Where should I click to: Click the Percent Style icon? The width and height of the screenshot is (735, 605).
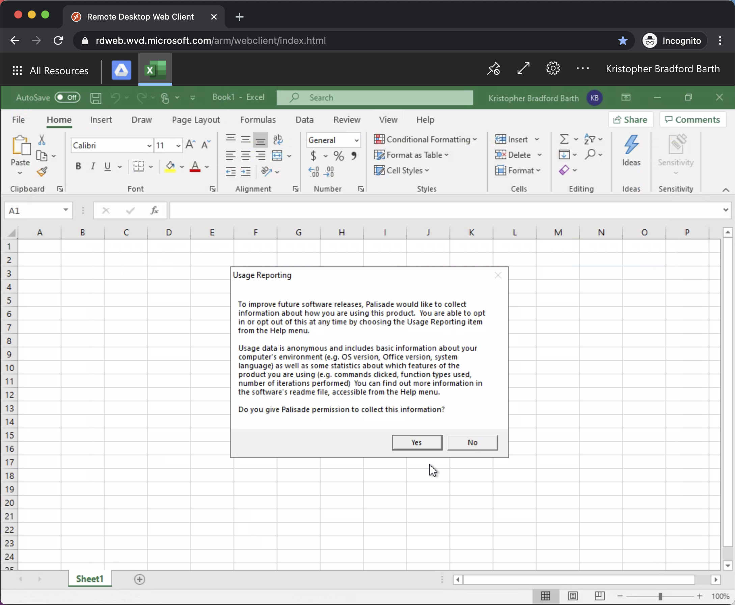tap(338, 155)
